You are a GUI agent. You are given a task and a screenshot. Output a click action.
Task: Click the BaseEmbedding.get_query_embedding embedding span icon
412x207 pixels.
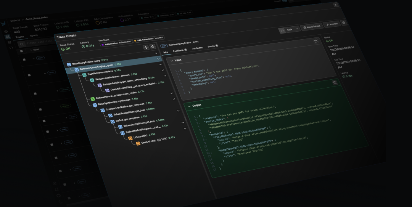[100, 85]
